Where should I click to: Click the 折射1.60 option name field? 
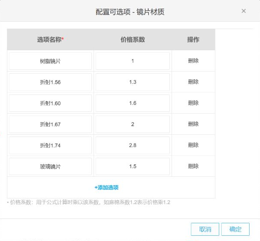[50, 103]
